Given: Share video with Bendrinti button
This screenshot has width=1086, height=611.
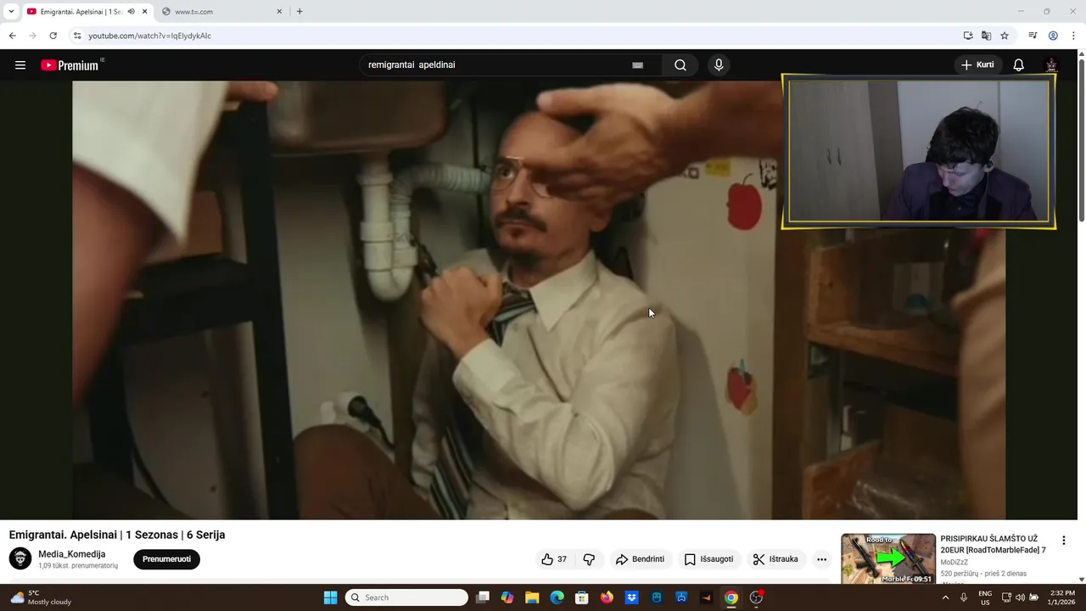Looking at the screenshot, I should click(641, 559).
